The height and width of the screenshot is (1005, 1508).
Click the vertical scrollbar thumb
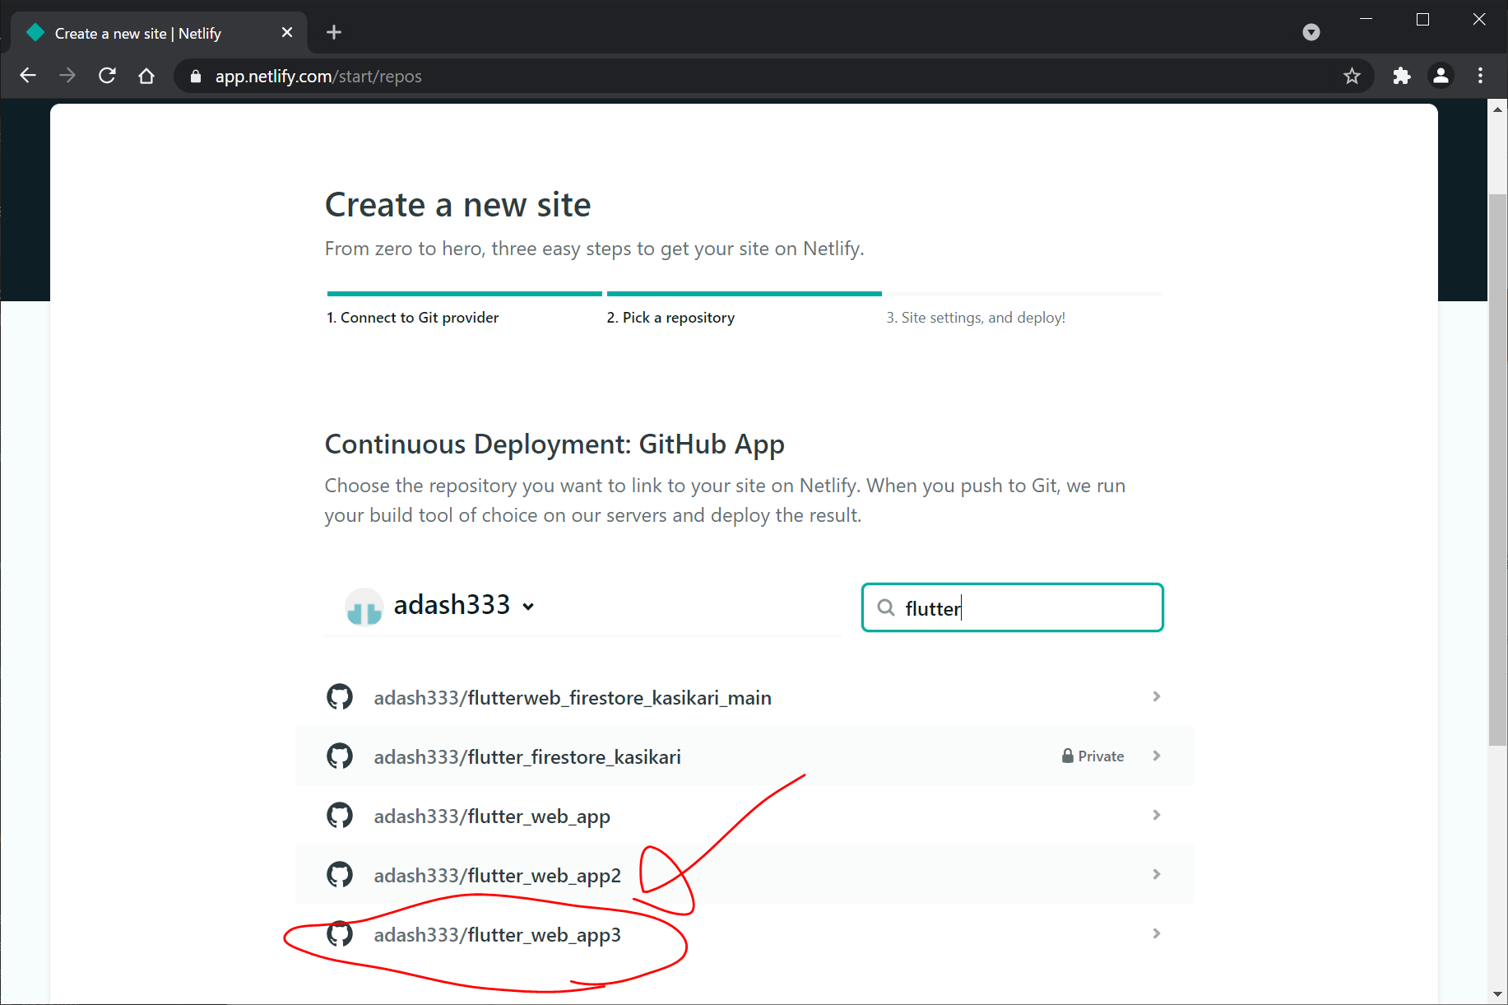[1497, 470]
